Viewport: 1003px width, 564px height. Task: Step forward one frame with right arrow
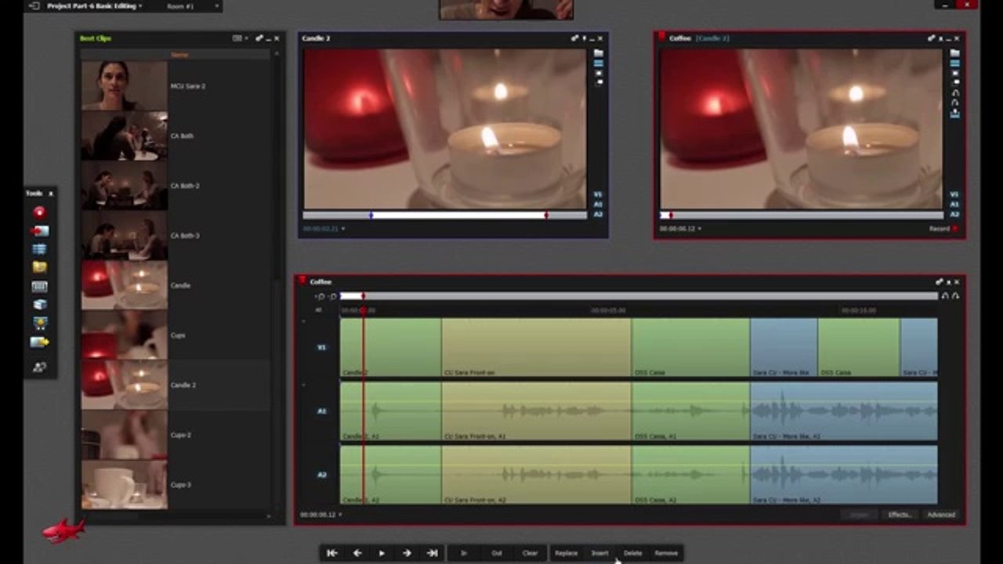pyautogui.click(x=407, y=553)
